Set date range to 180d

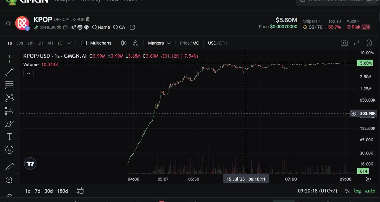(62, 191)
